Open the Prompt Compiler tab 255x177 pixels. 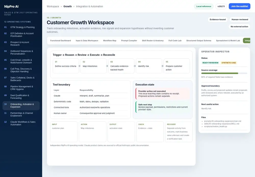129,41
